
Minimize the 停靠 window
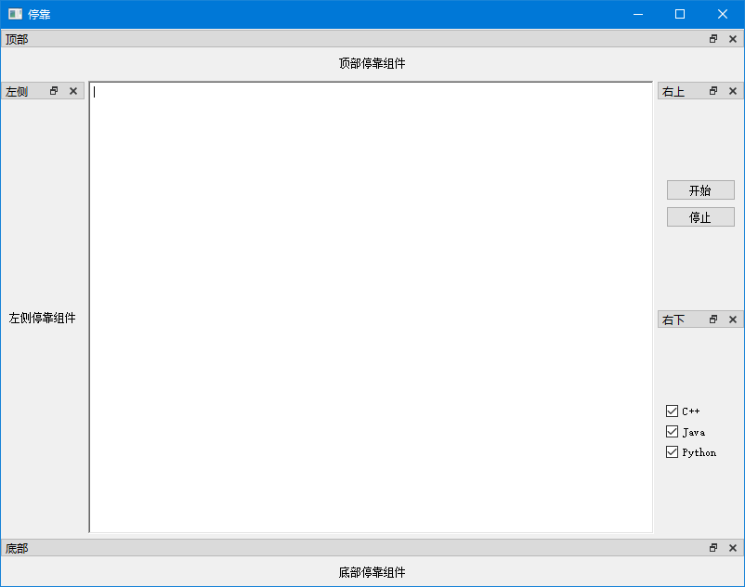click(638, 14)
